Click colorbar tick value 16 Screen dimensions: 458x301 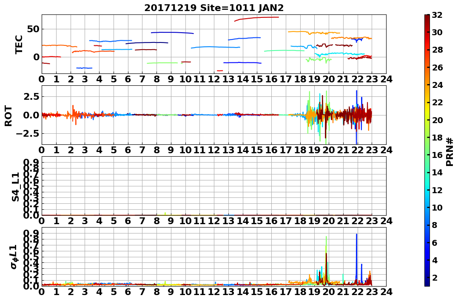[437, 155]
